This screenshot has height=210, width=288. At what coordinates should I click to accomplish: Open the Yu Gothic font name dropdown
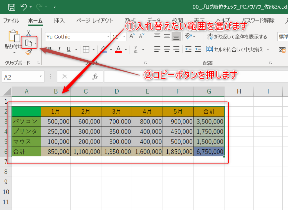[x=108, y=36]
